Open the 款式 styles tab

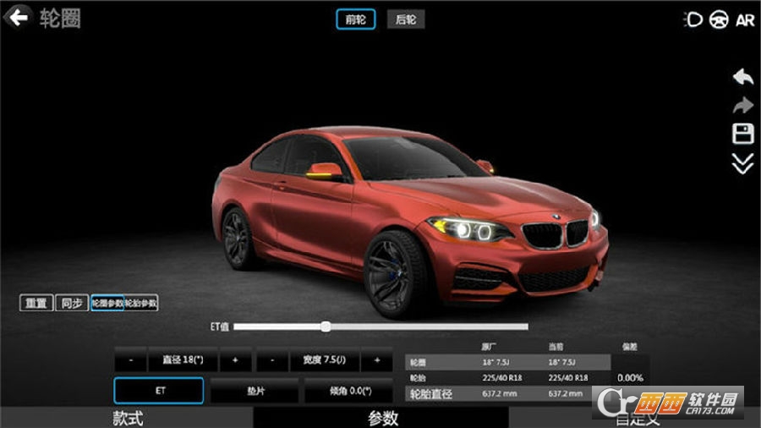128,418
